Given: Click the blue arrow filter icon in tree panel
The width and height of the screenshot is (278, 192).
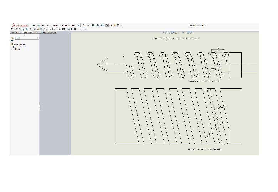Looking at the screenshot, I should pos(12,41).
